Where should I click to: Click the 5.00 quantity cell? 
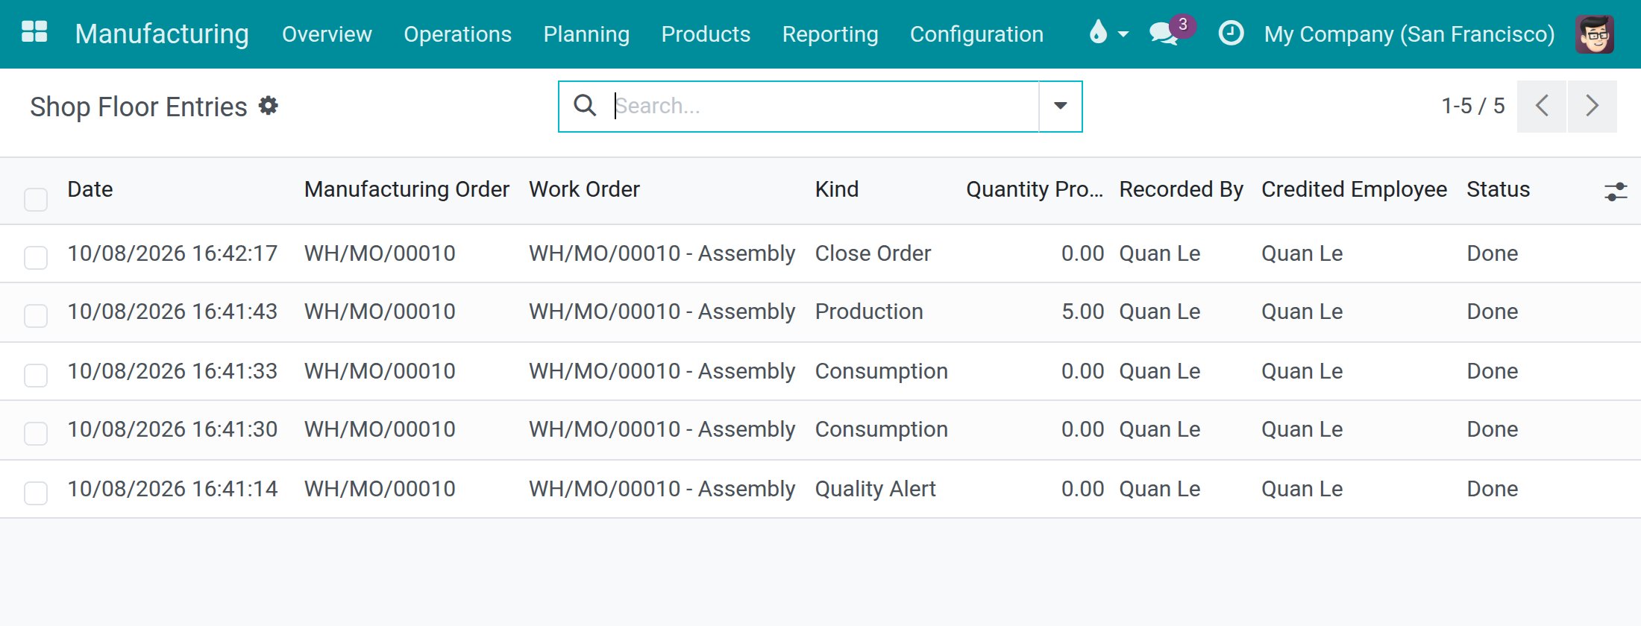(x=1082, y=312)
